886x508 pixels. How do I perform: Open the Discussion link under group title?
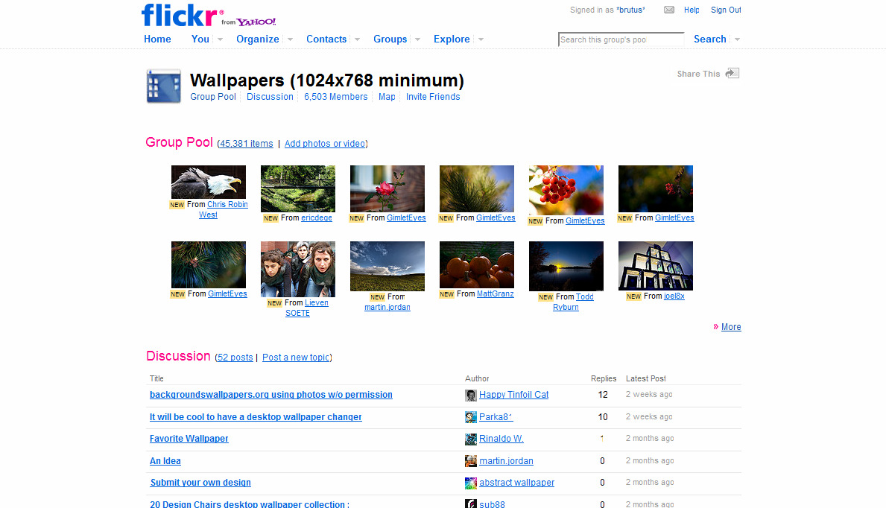point(270,97)
